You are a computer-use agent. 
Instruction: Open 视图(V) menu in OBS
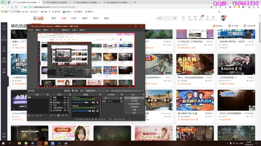coord(46,30)
